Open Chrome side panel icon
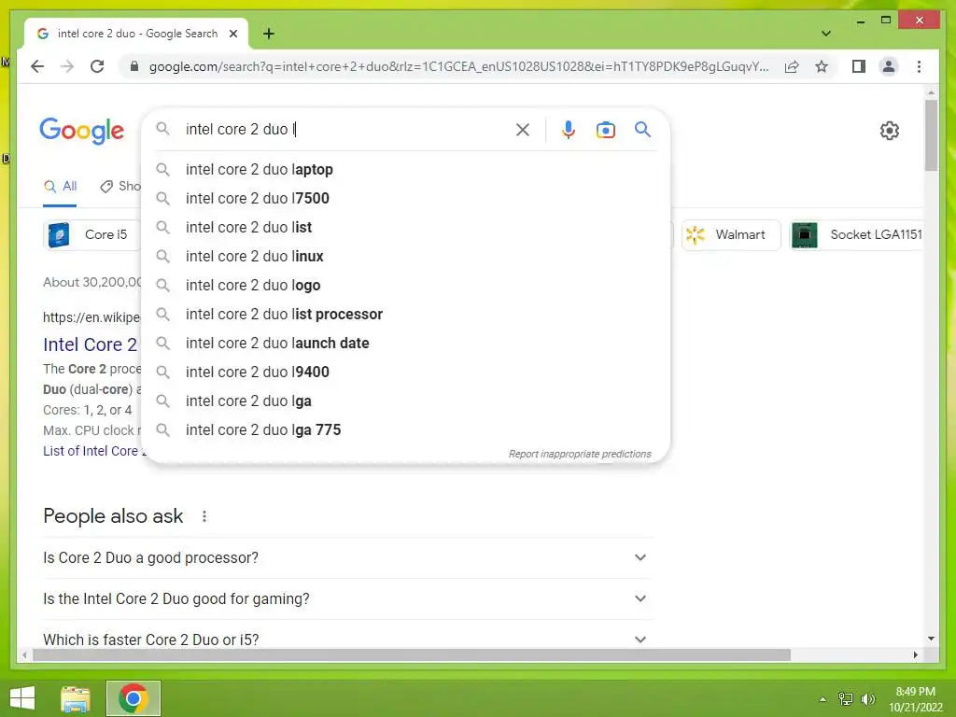This screenshot has height=717, width=956. 859,66
